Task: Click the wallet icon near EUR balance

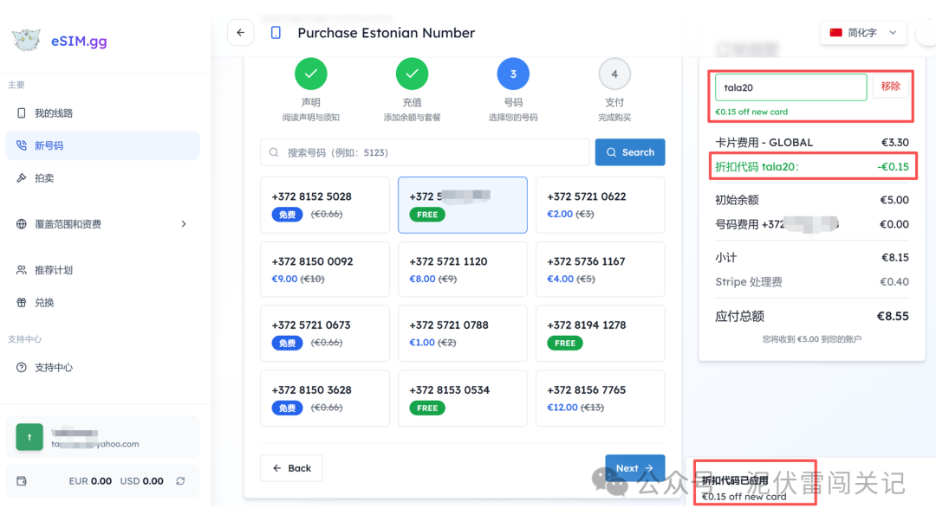Action: point(22,481)
